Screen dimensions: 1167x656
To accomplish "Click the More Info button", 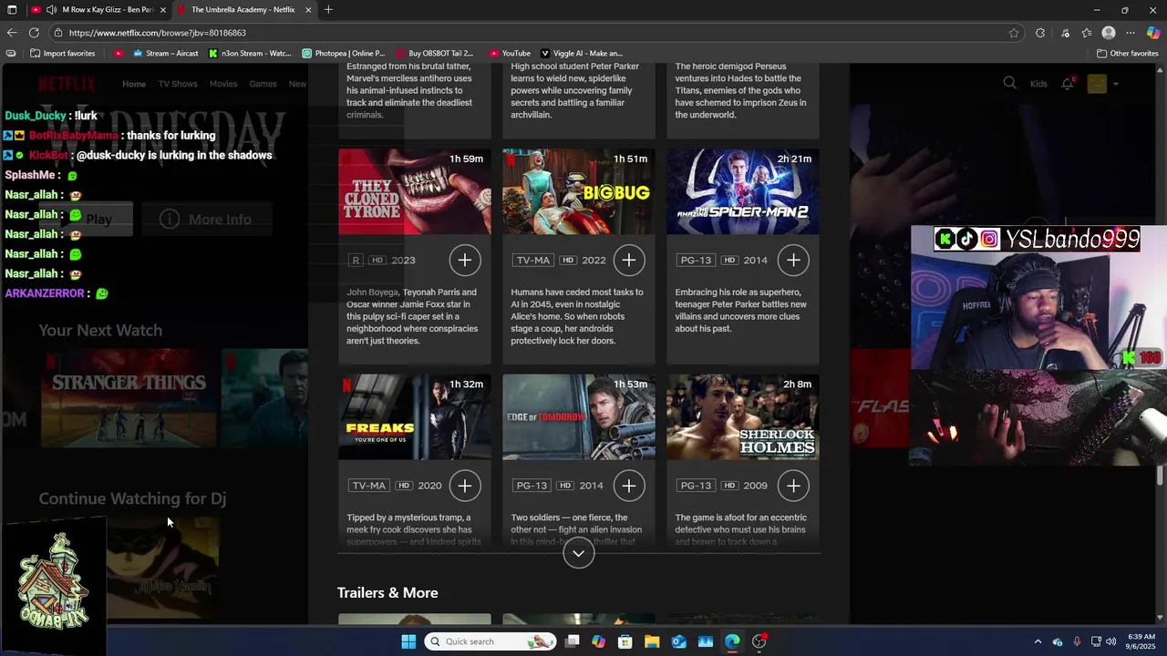I will click(x=207, y=220).
